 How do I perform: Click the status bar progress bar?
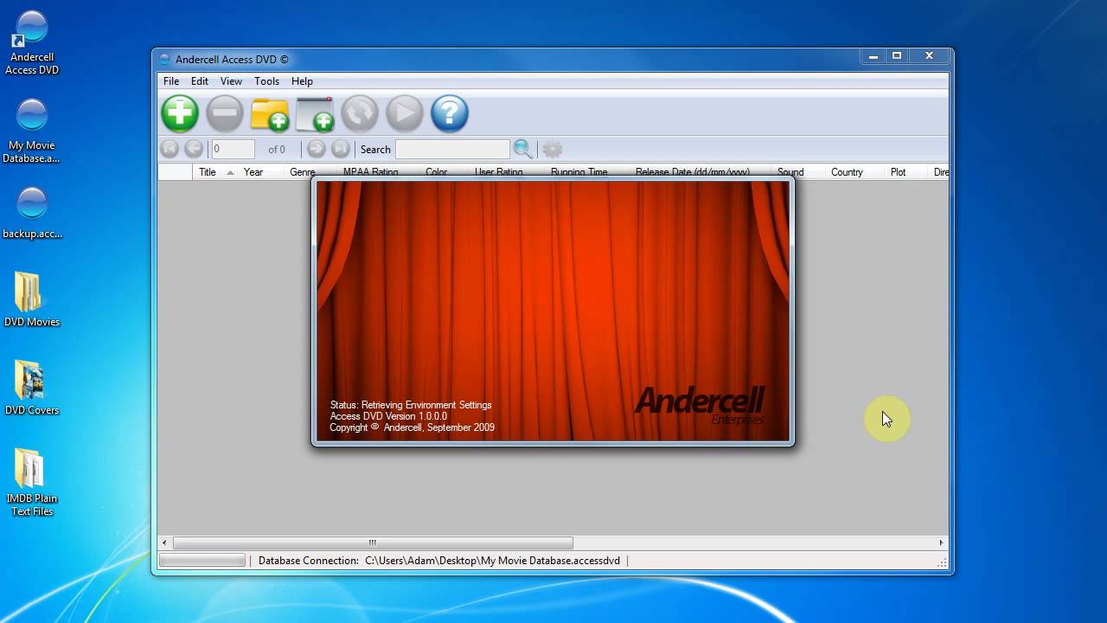click(x=202, y=561)
